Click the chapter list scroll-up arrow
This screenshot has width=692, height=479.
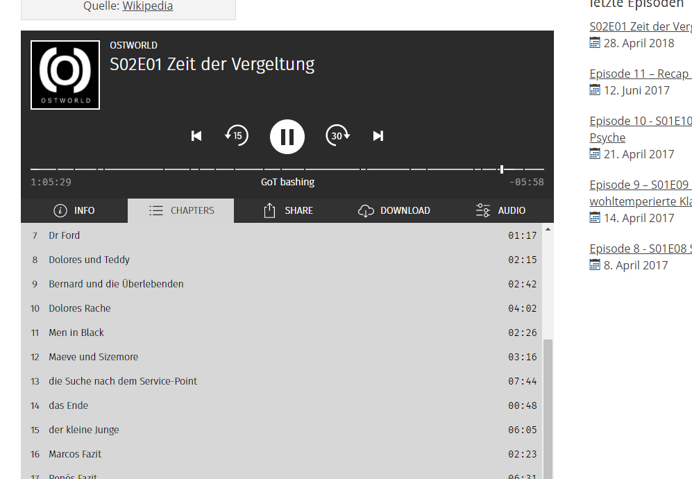click(x=548, y=229)
